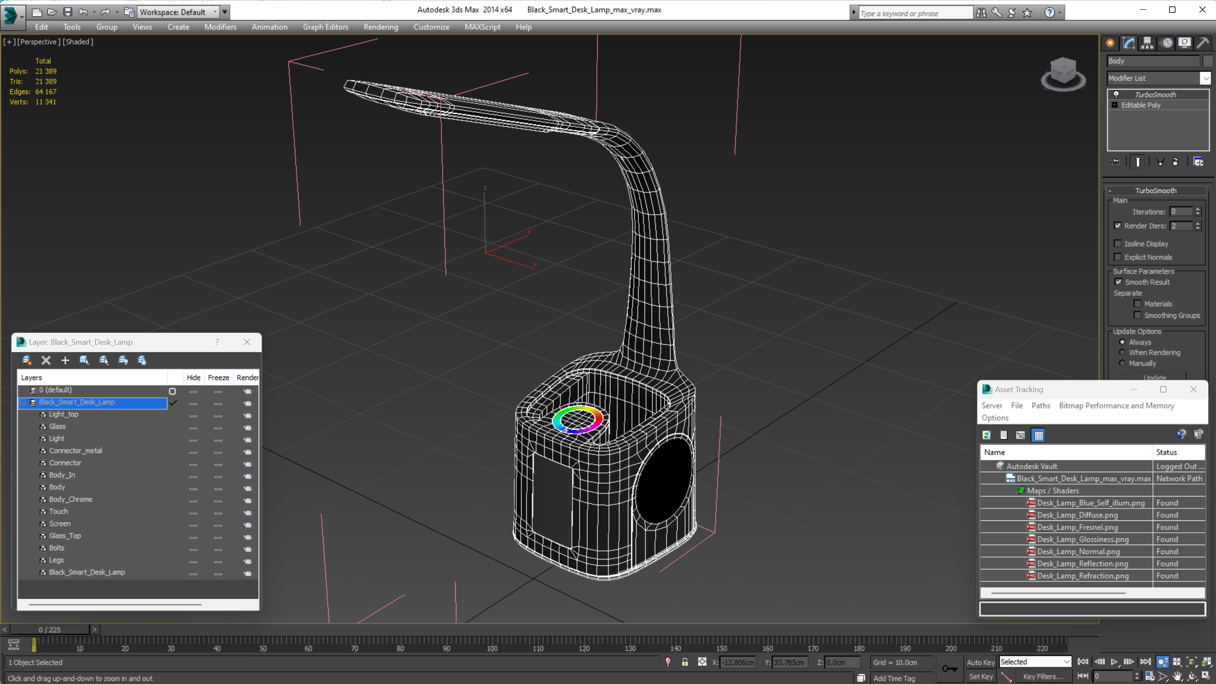Click Refresh icon in Asset Tracking
Image resolution: width=1216 pixels, height=684 pixels.
(x=987, y=435)
